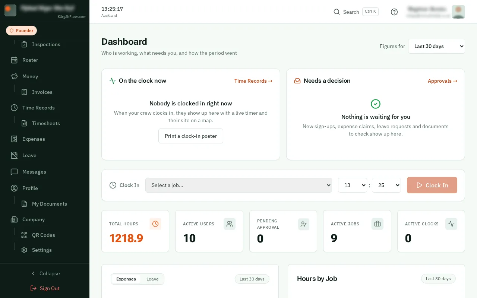This screenshot has height=298, width=477.
Task: Click the Active Jobs briefcase icon
Action: tap(378, 224)
